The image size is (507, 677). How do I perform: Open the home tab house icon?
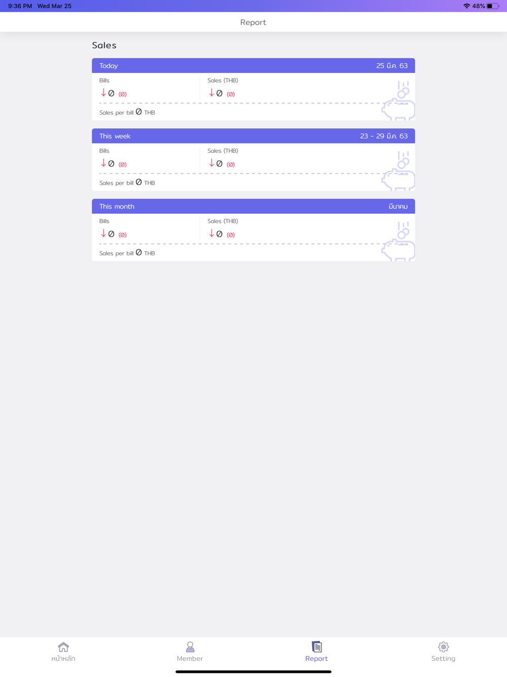tap(63, 647)
